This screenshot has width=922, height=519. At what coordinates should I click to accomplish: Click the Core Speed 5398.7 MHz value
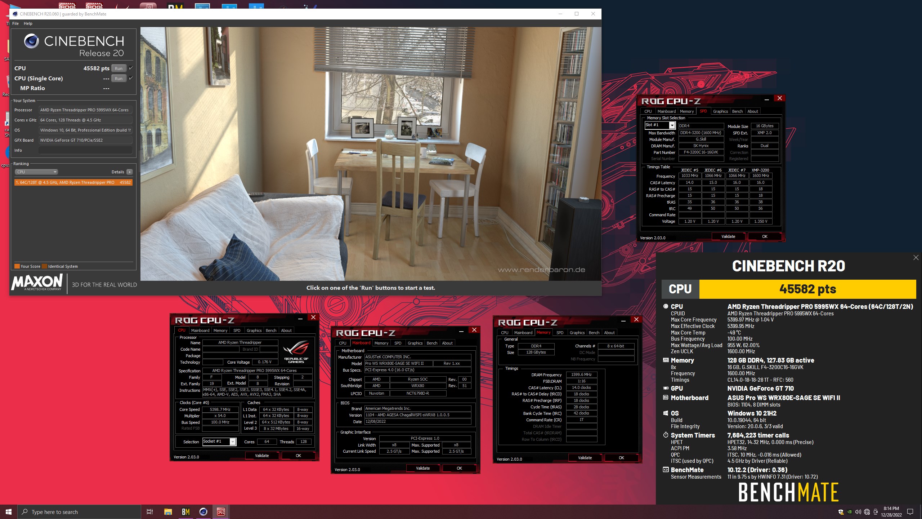[220, 409]
